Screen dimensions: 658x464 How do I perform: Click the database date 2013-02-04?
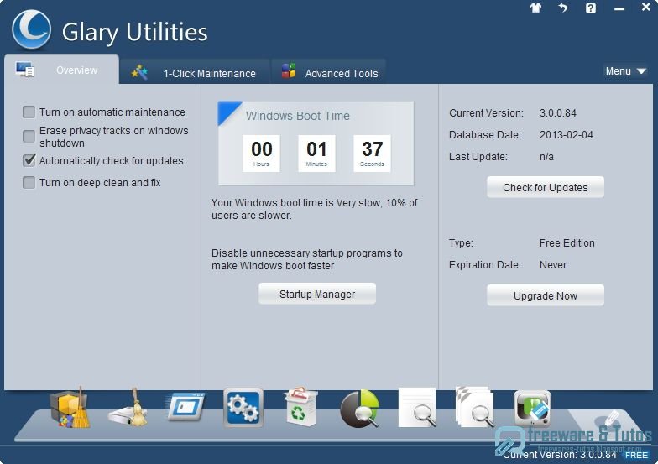(x=566, y=134)
